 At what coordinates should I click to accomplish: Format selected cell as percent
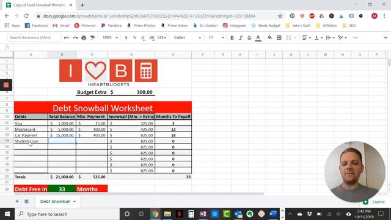134,38
